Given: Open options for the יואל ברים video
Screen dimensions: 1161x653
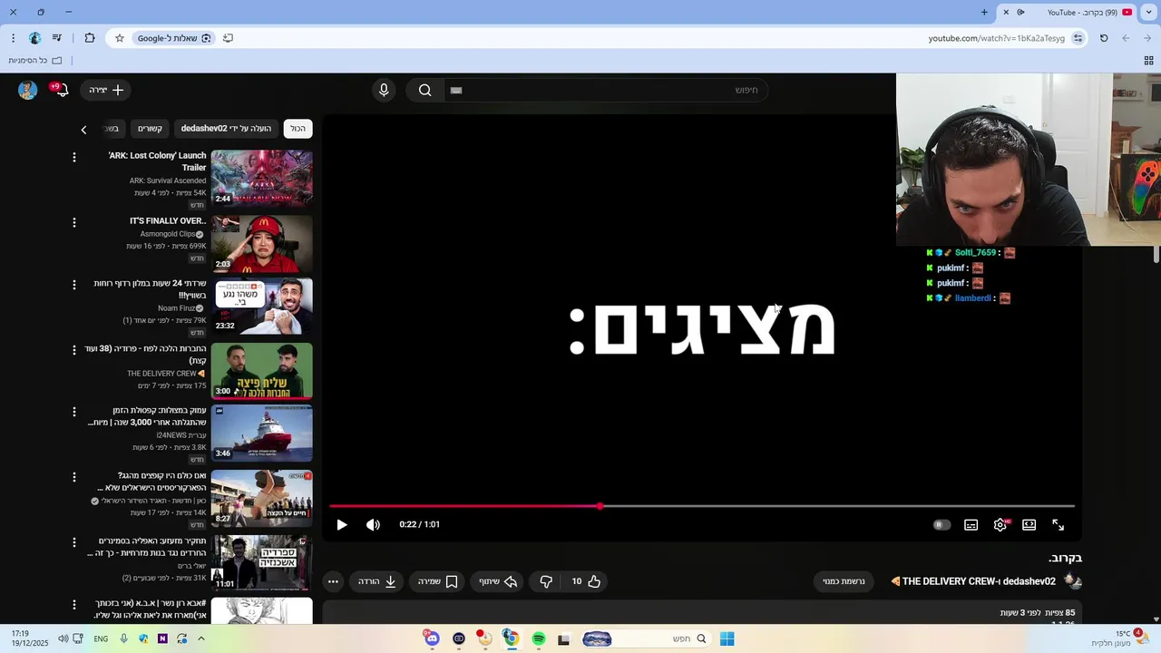Looking at the screenshot, I should pos(74,542).
